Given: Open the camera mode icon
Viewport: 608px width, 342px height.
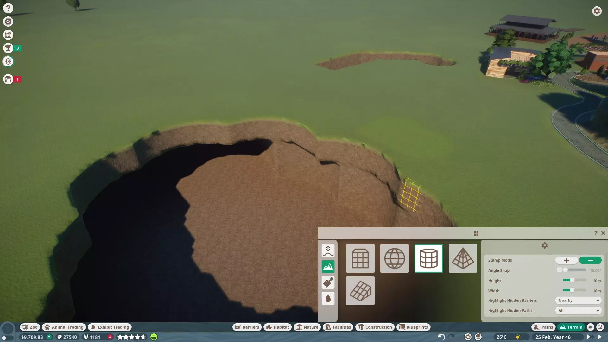Looking at the screenshot, I should tap(468, 337).
